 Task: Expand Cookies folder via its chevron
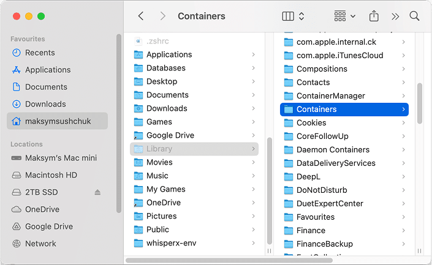click(x=403, y=123)
